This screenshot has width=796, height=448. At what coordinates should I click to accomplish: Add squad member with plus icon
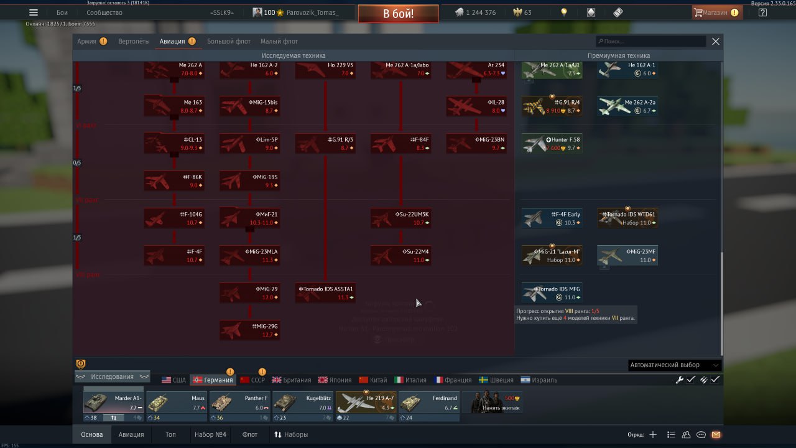coord(653,435)
